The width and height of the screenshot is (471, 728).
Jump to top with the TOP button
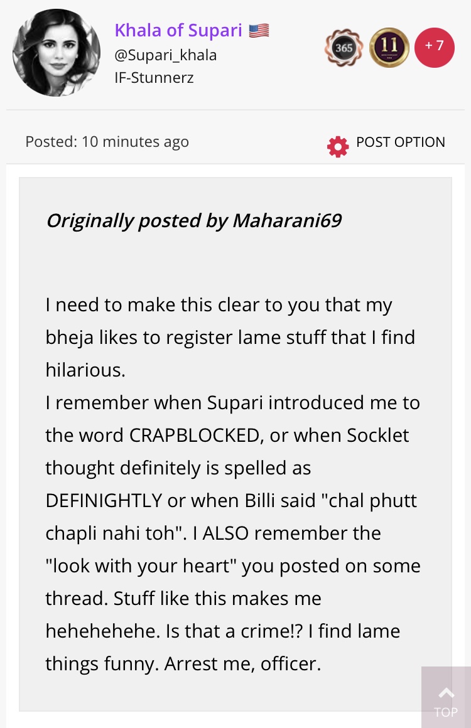point(446,697)
